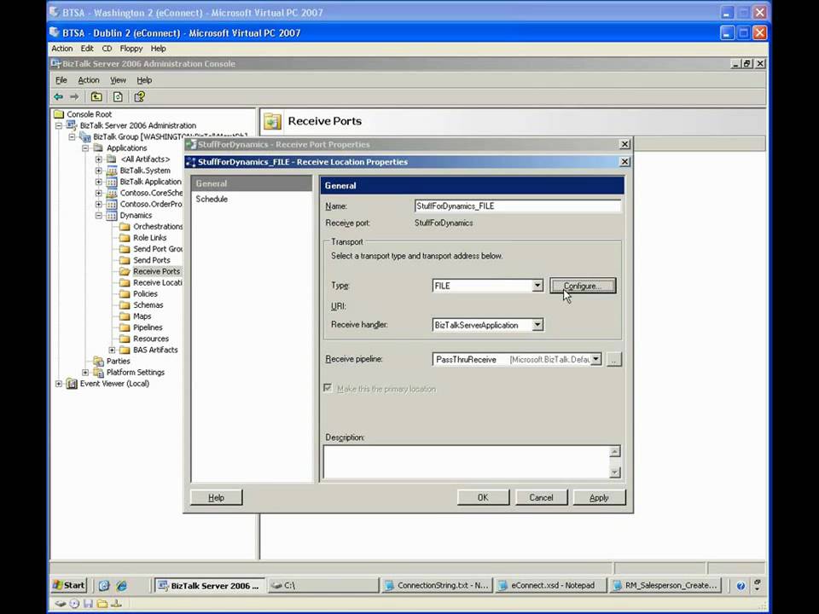Open the transport Type FILE dropdown
The width and height of the screenshot is (819, 614).
pyautogui.click(x=537, y=286)
